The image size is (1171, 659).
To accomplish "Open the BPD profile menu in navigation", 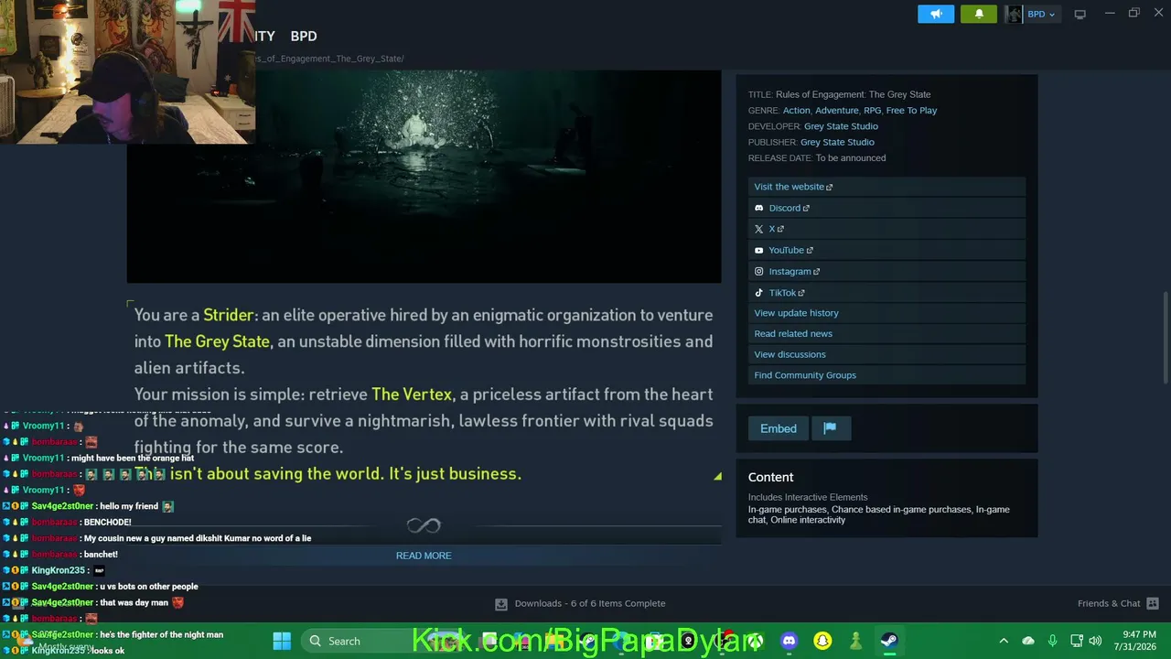I will (304, 36).
